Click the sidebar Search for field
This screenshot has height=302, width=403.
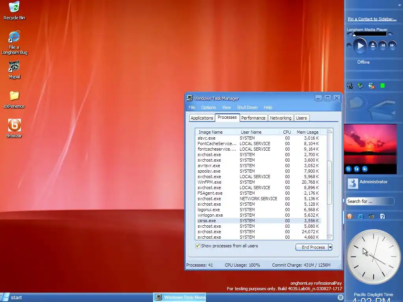pyautogui.click(x=370, y=201)
